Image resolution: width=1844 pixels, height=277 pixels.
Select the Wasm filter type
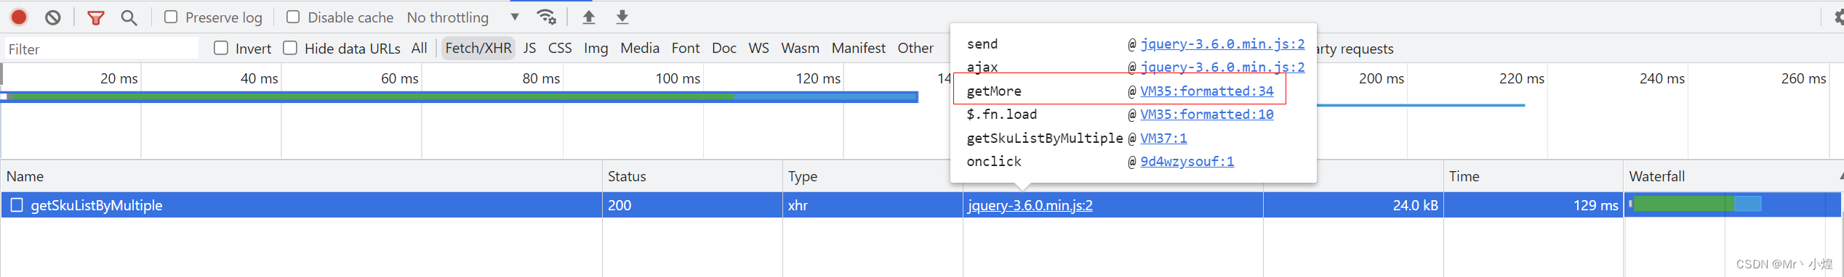point(800,48)
